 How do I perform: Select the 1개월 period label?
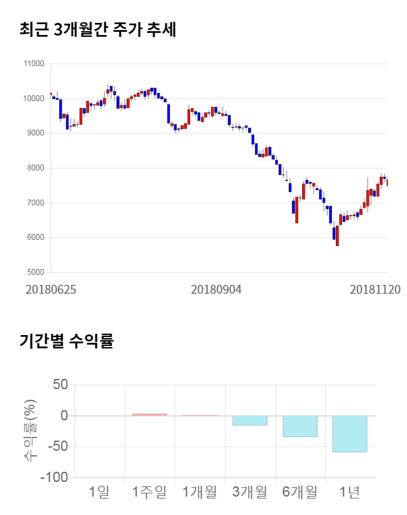click(x=200, y=491)
